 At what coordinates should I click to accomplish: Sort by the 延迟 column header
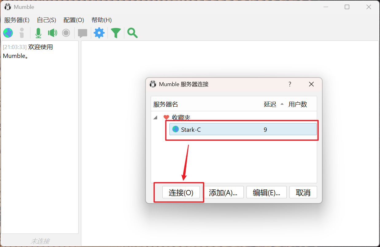[x=270, y=104]
